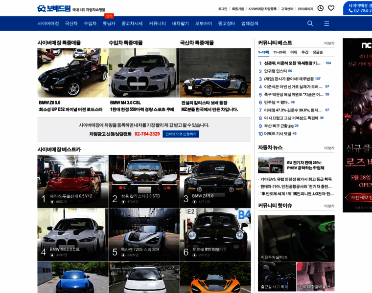Viewport: 372px width, 293px height.
Task: Open 국산차 menu
Action: 71,23
